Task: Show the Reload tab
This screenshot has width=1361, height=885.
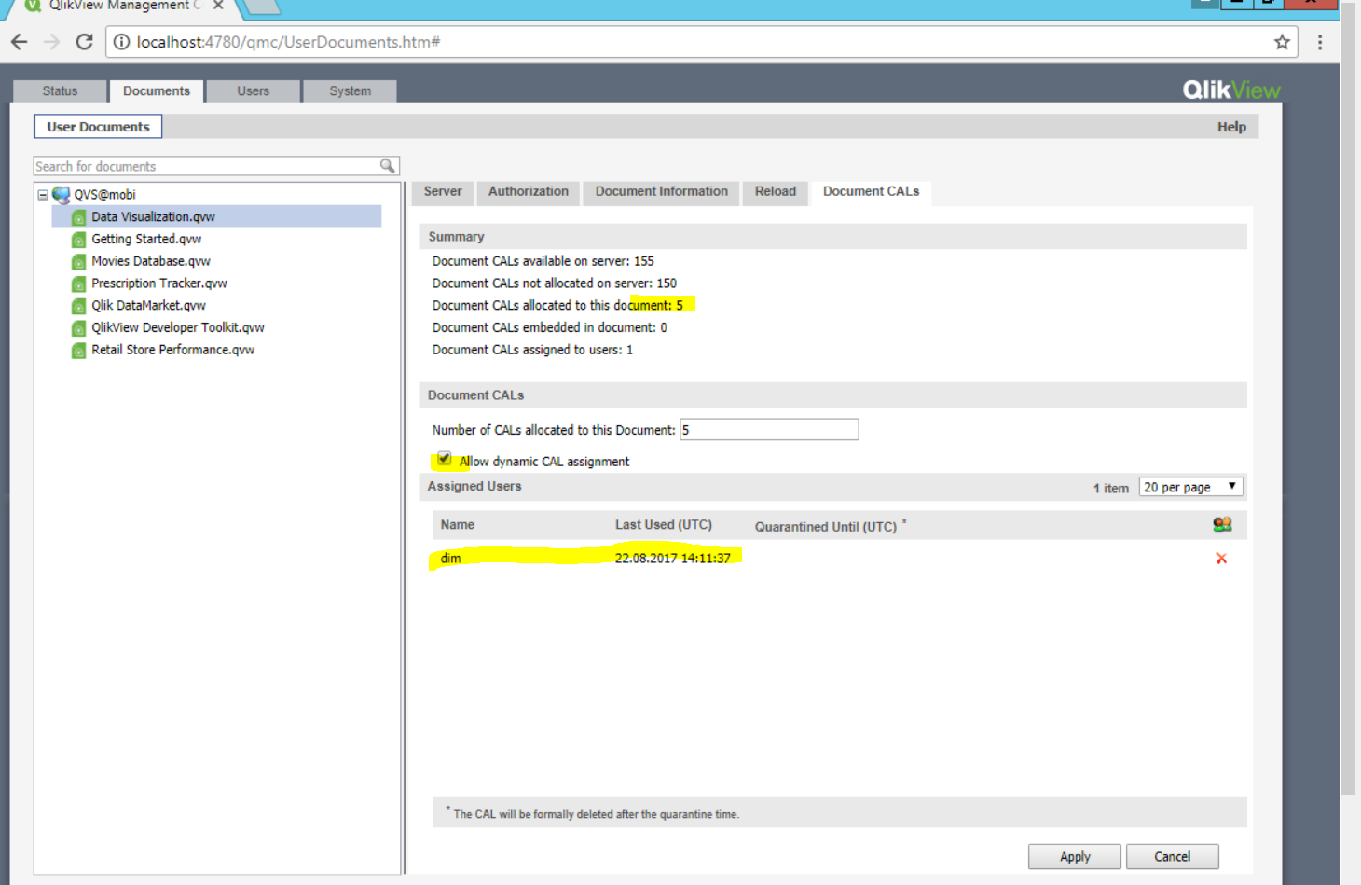Action: click(776, 191)
